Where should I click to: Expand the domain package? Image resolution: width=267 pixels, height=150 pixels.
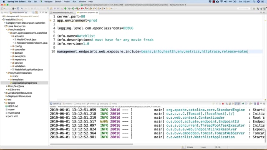[11, 53]
